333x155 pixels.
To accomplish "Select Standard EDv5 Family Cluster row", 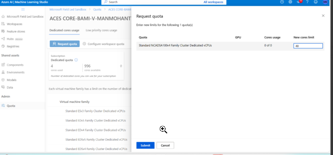I will tap(89, 120).
